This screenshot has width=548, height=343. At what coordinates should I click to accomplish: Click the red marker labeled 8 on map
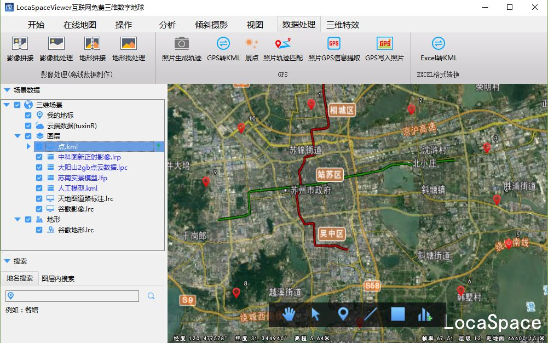point(236,293)
